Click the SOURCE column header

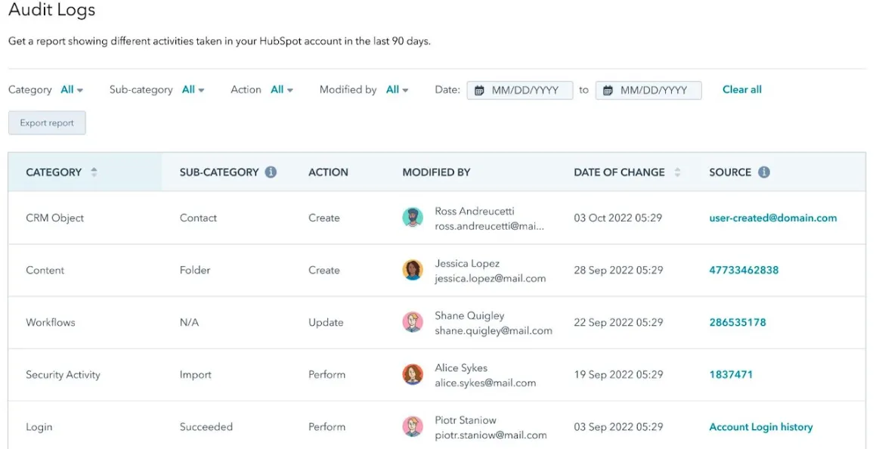730,172
